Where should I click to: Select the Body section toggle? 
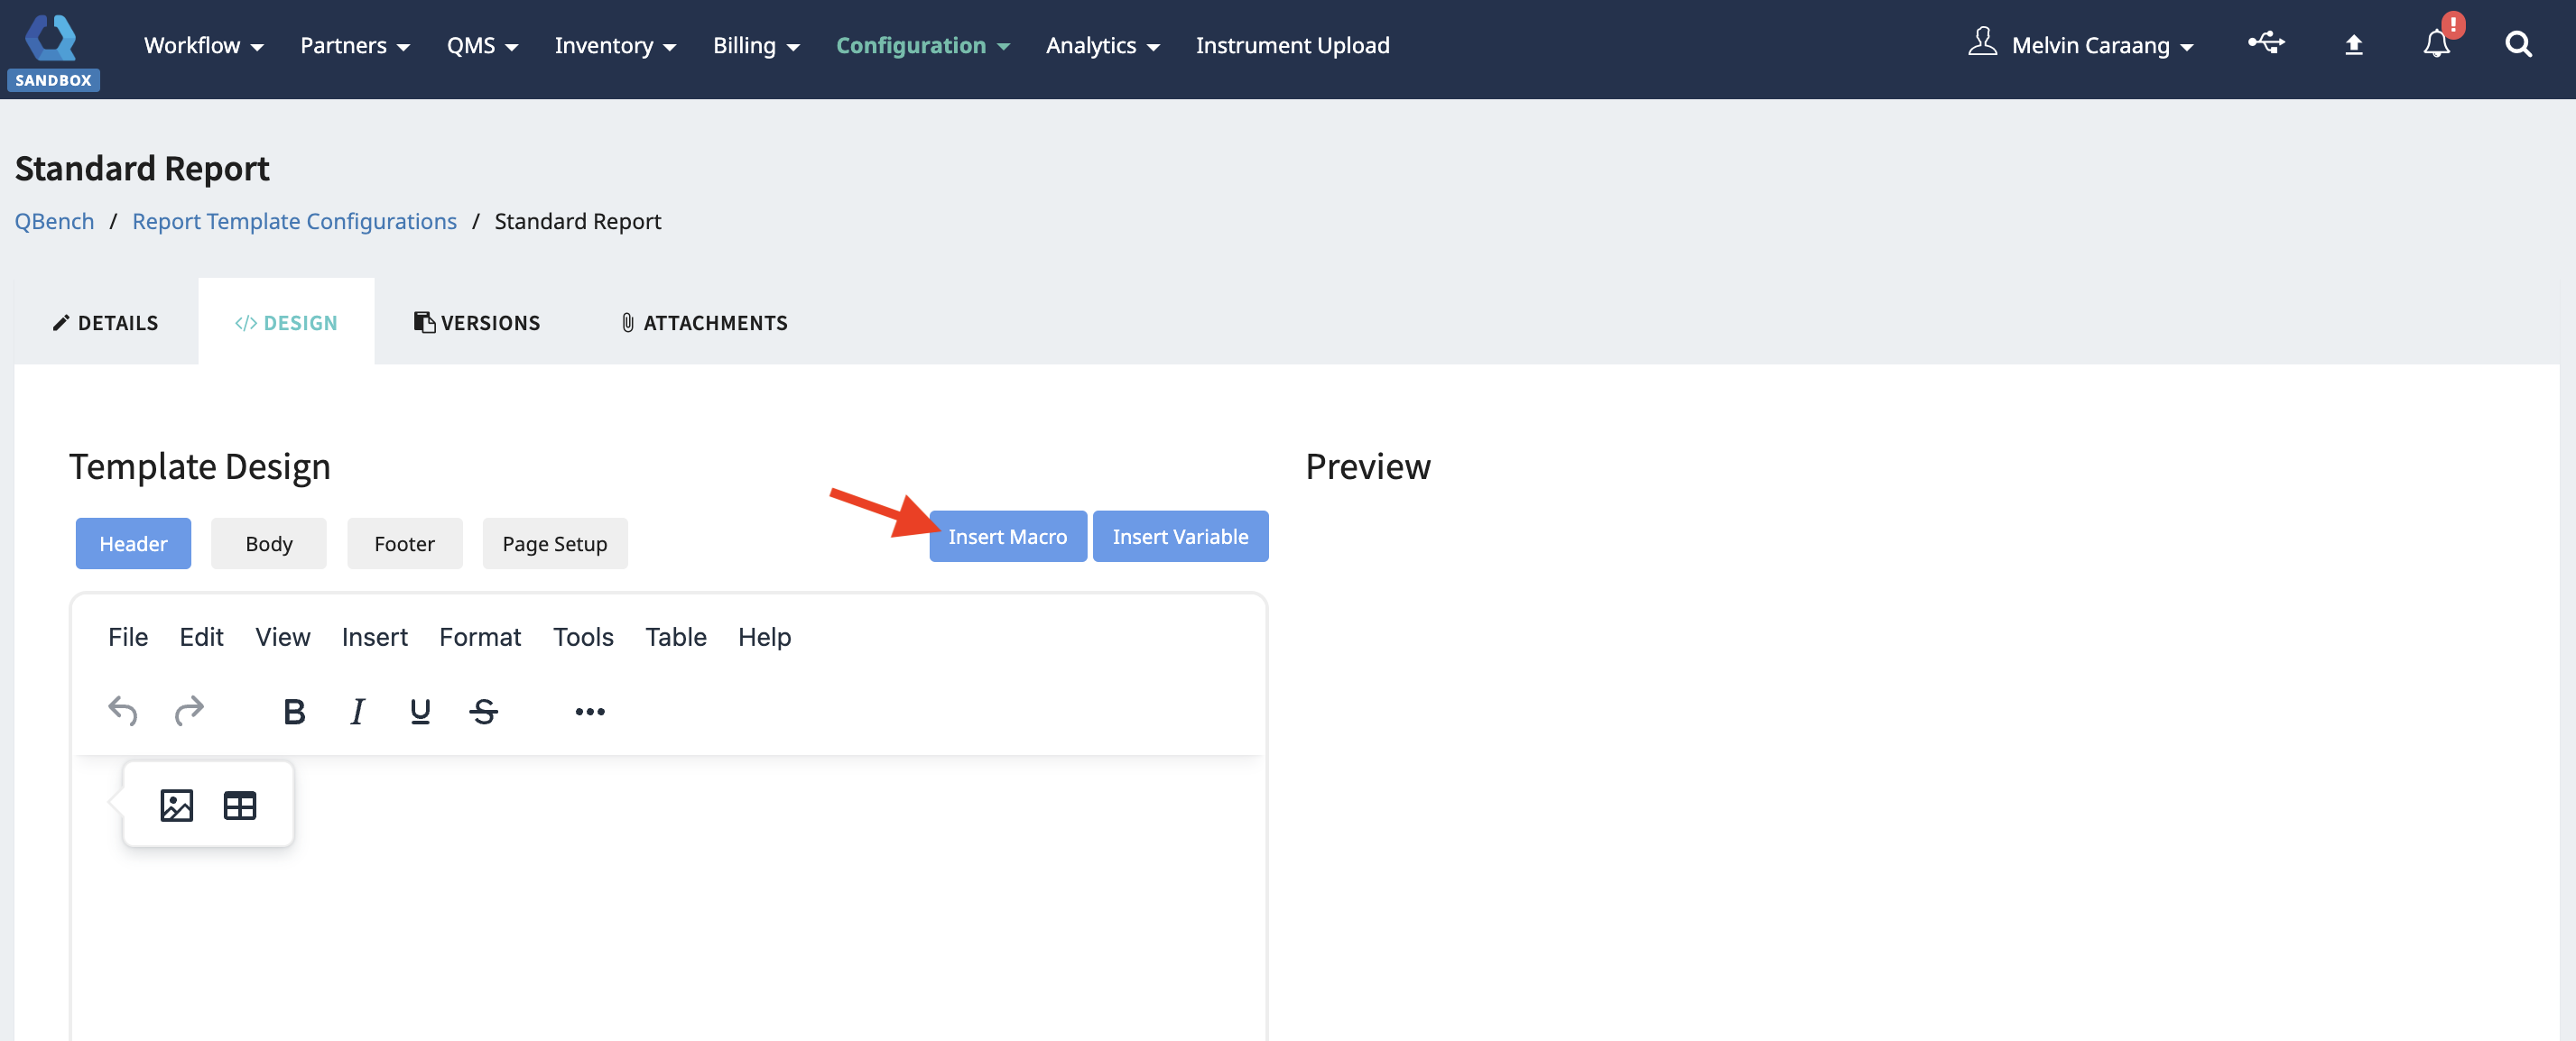tap(269, 543)
